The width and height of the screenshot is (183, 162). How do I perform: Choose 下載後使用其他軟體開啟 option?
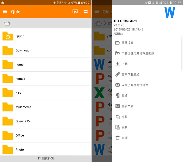[x=138, y=53]
